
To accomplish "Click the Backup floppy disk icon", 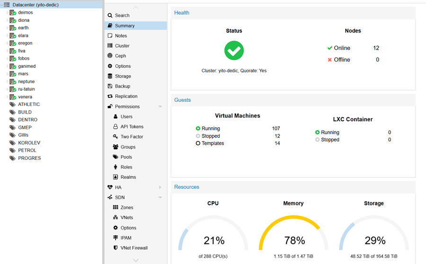I will [x=110, y=86].
